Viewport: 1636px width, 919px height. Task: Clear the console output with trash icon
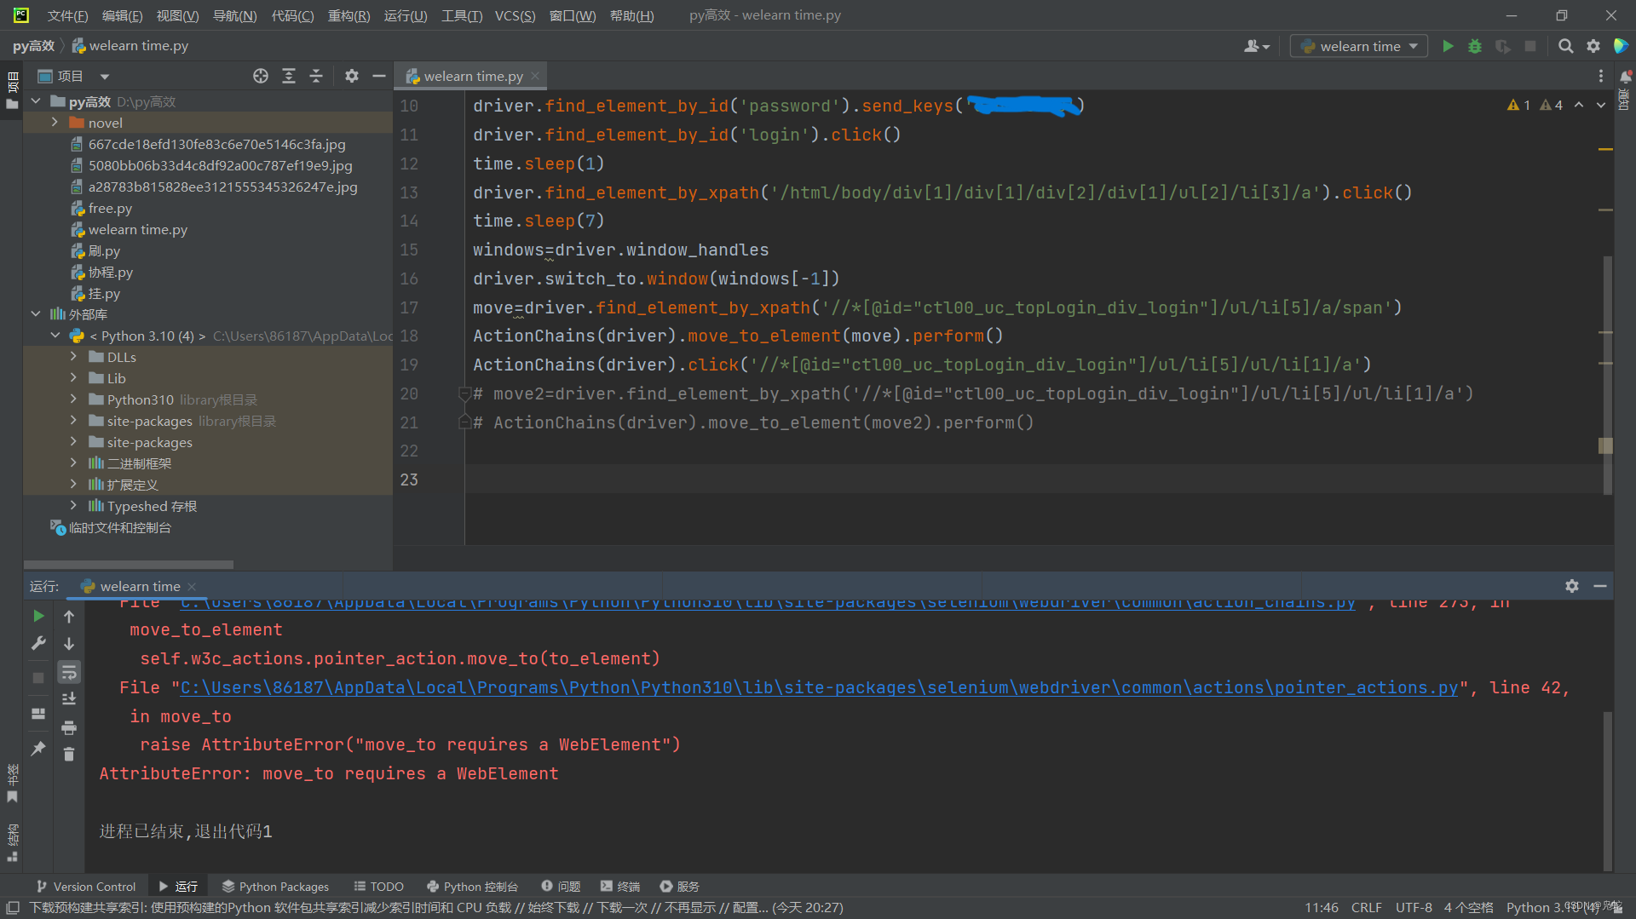[x=69, y=755]
